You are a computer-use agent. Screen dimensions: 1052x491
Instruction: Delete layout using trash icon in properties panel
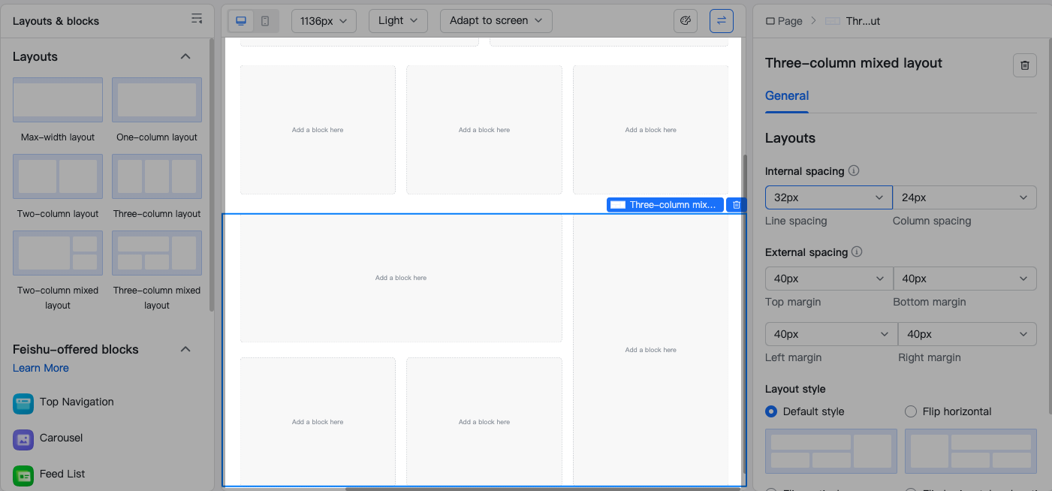coord(1024,65)
